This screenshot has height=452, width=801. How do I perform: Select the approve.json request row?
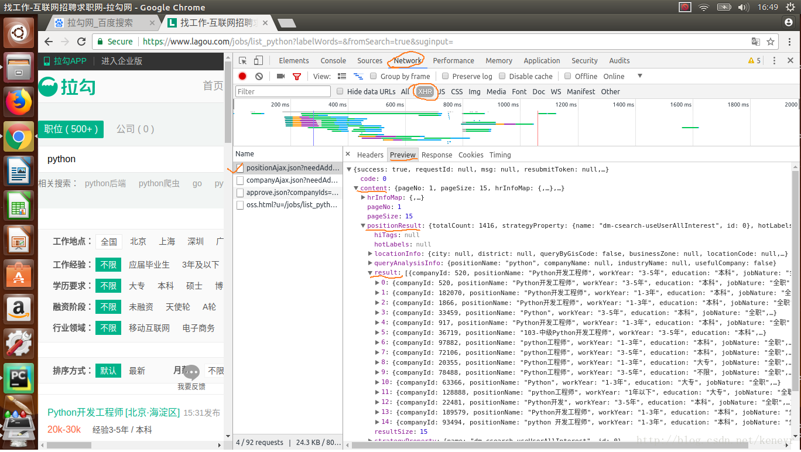pos(287,192)
